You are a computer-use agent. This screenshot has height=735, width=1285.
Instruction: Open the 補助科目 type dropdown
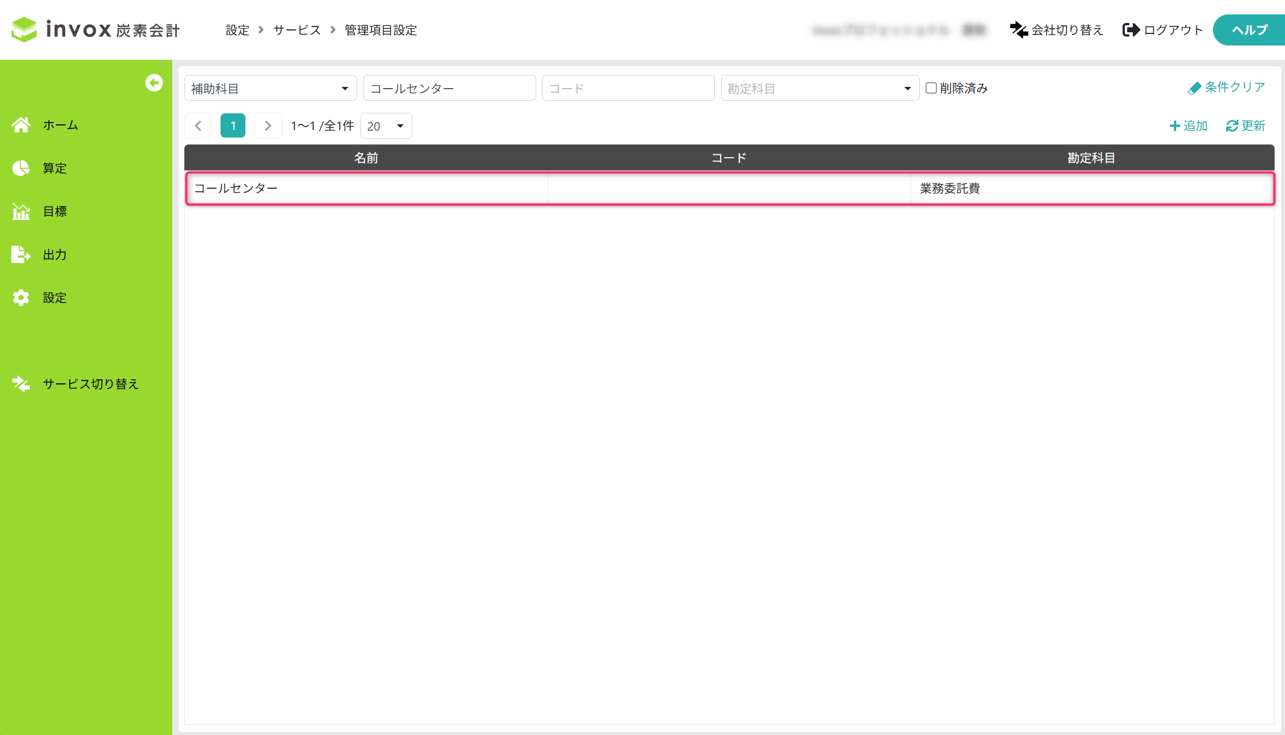[270, 89]
